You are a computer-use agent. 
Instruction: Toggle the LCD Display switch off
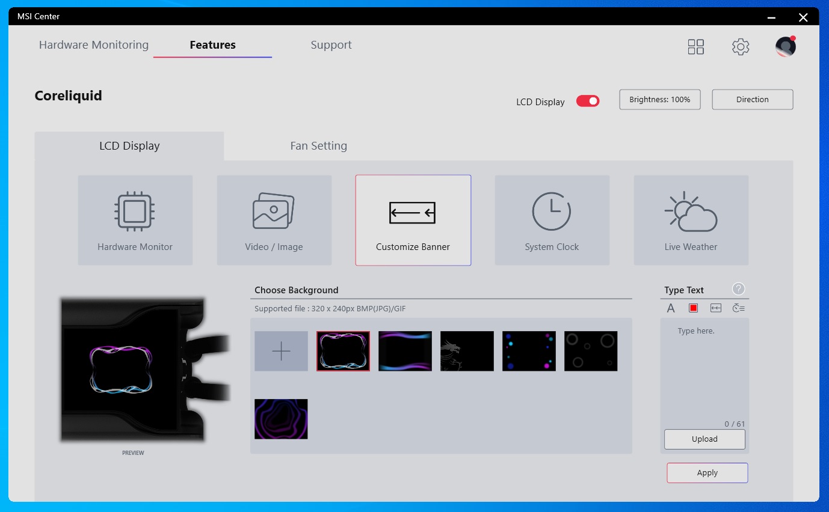click(x=587, y=101)
